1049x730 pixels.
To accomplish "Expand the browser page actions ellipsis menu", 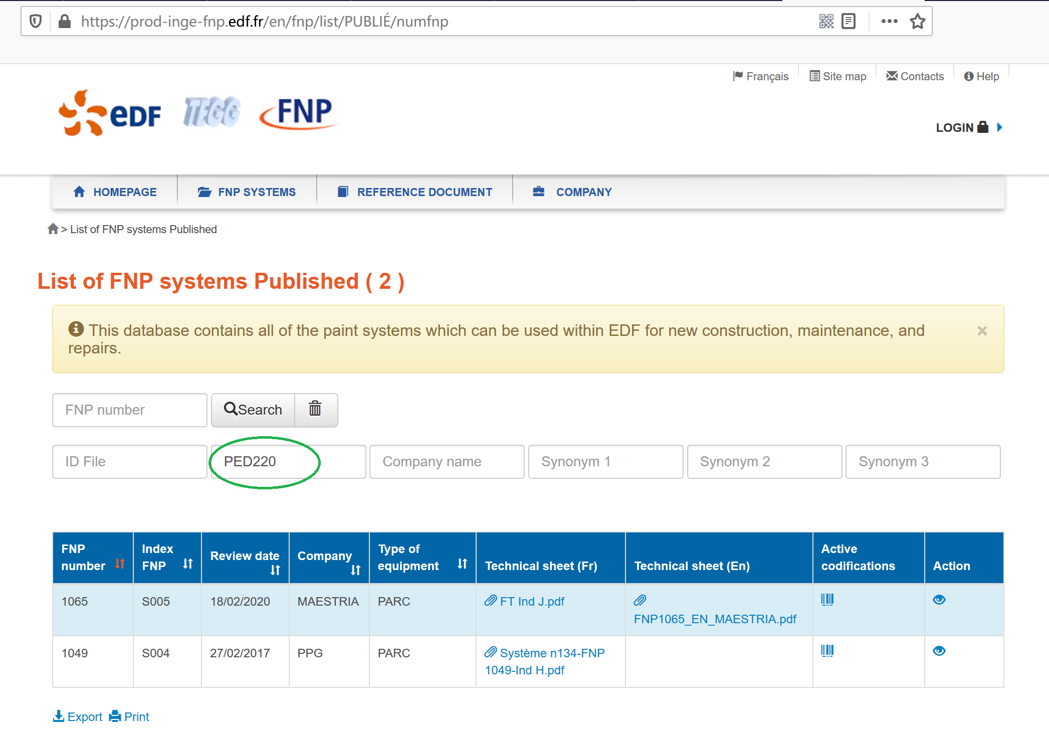I will [889, 22].
